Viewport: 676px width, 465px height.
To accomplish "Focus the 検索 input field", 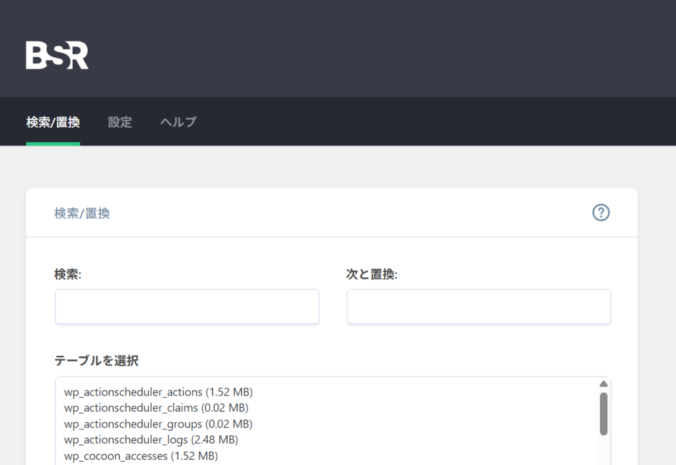I will pos(187,306).
